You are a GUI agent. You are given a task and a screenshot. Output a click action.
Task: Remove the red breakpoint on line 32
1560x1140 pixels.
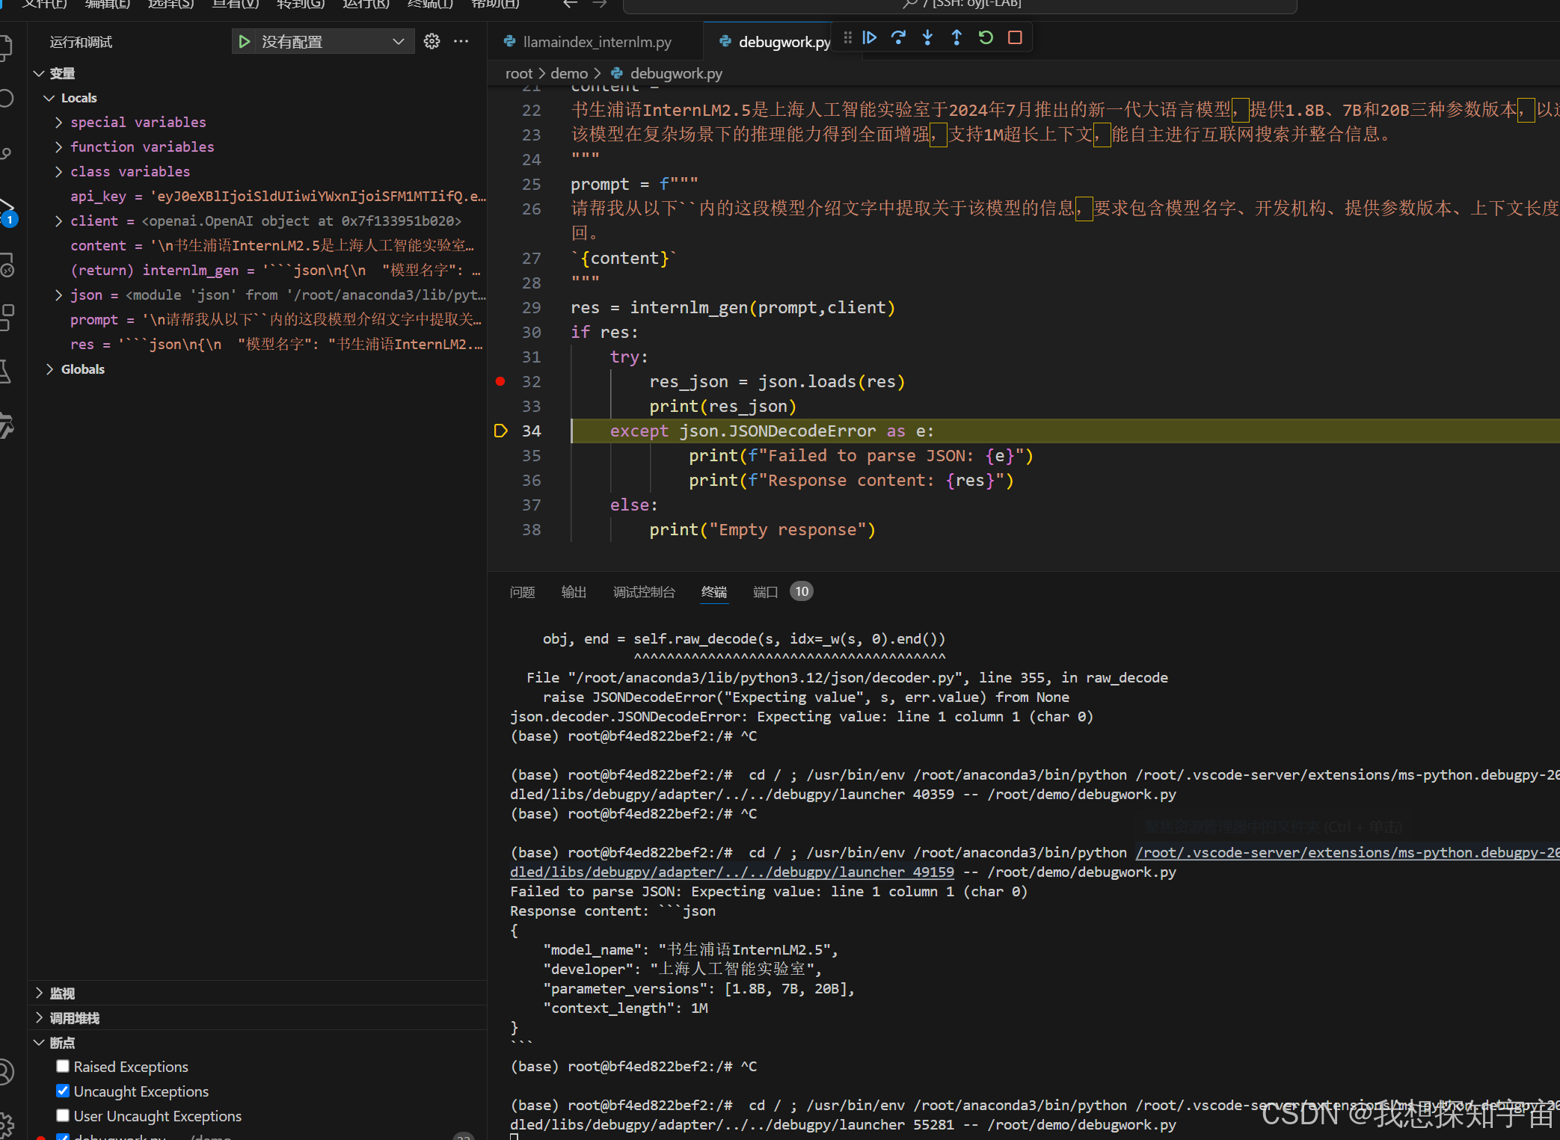[500, 382]
